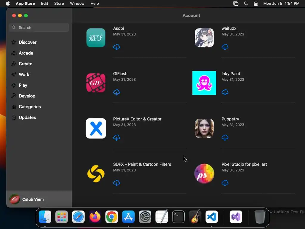Open the date and time in menu bar
The width and height of the screenshot is (305, 229).
click(281, 3)
